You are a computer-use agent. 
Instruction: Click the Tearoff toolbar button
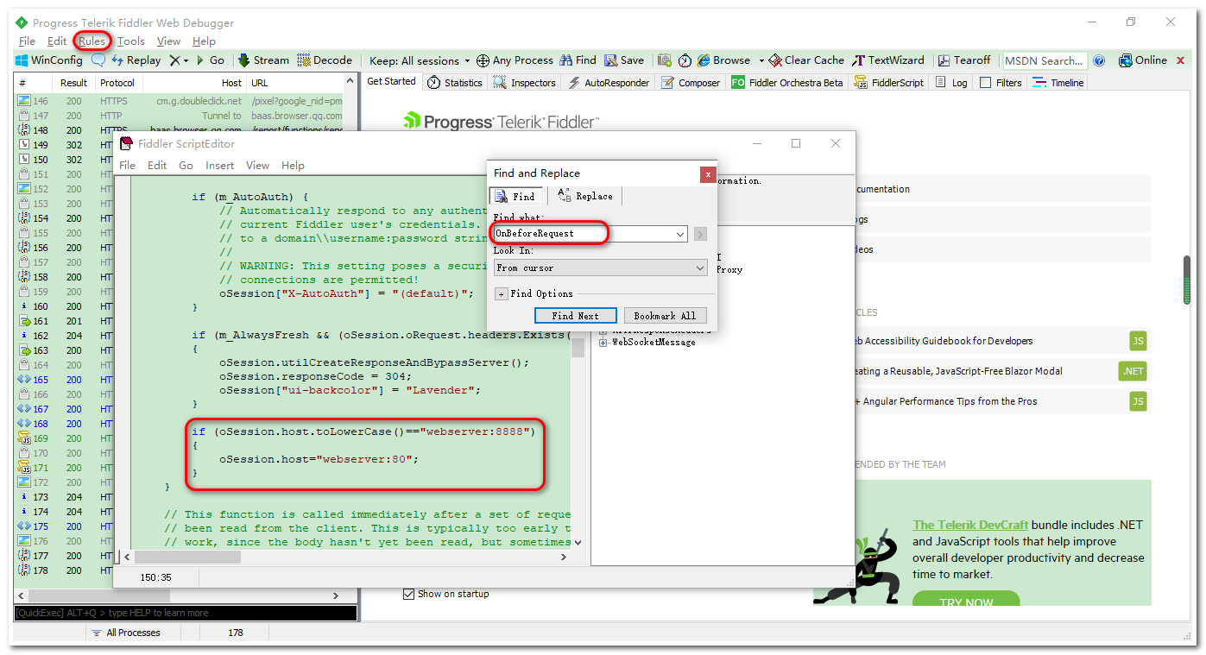(963, 60)
